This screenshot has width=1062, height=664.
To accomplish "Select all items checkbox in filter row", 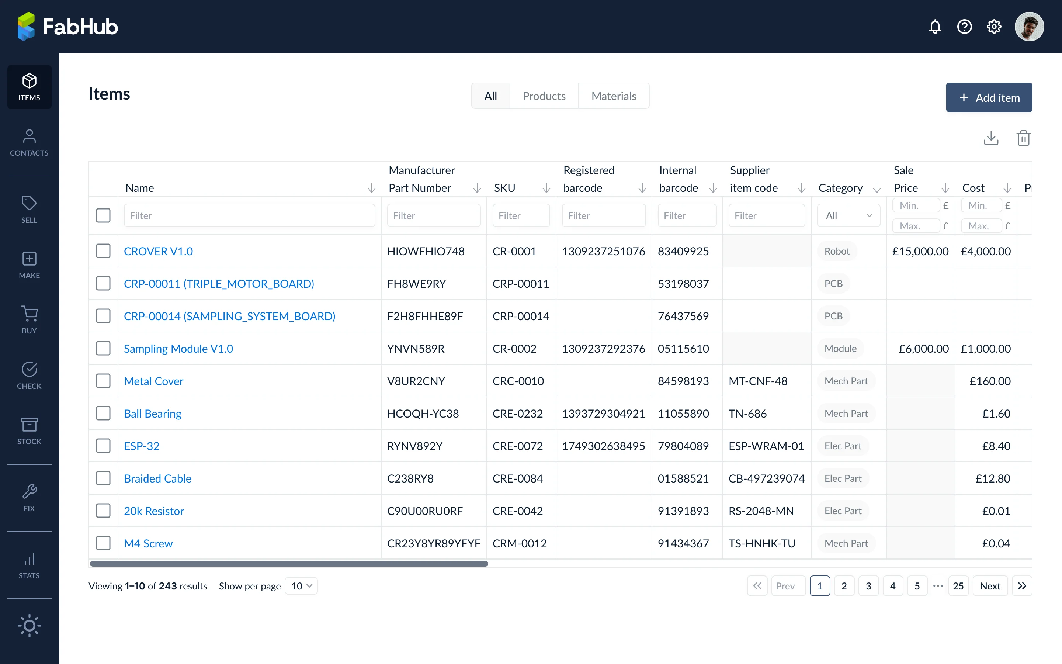I will coord(103,216).
